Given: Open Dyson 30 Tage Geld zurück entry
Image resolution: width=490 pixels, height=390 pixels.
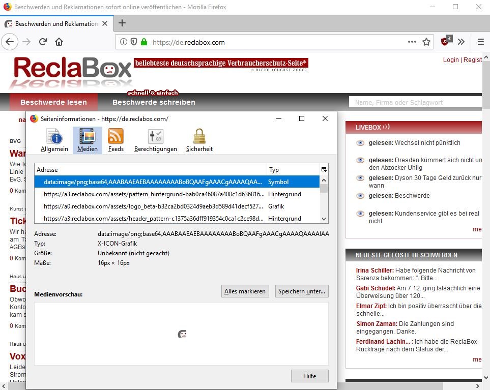Looking at the screenshot, I should pos(425,182).
